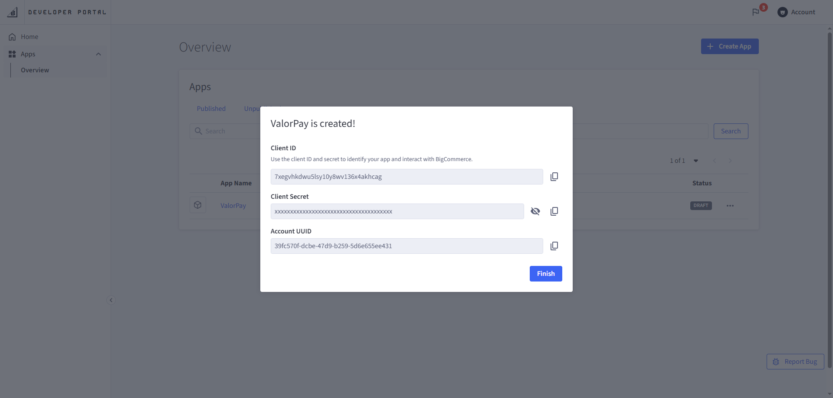
Task: Copy the Client Secret value
Action: [554, 211]
